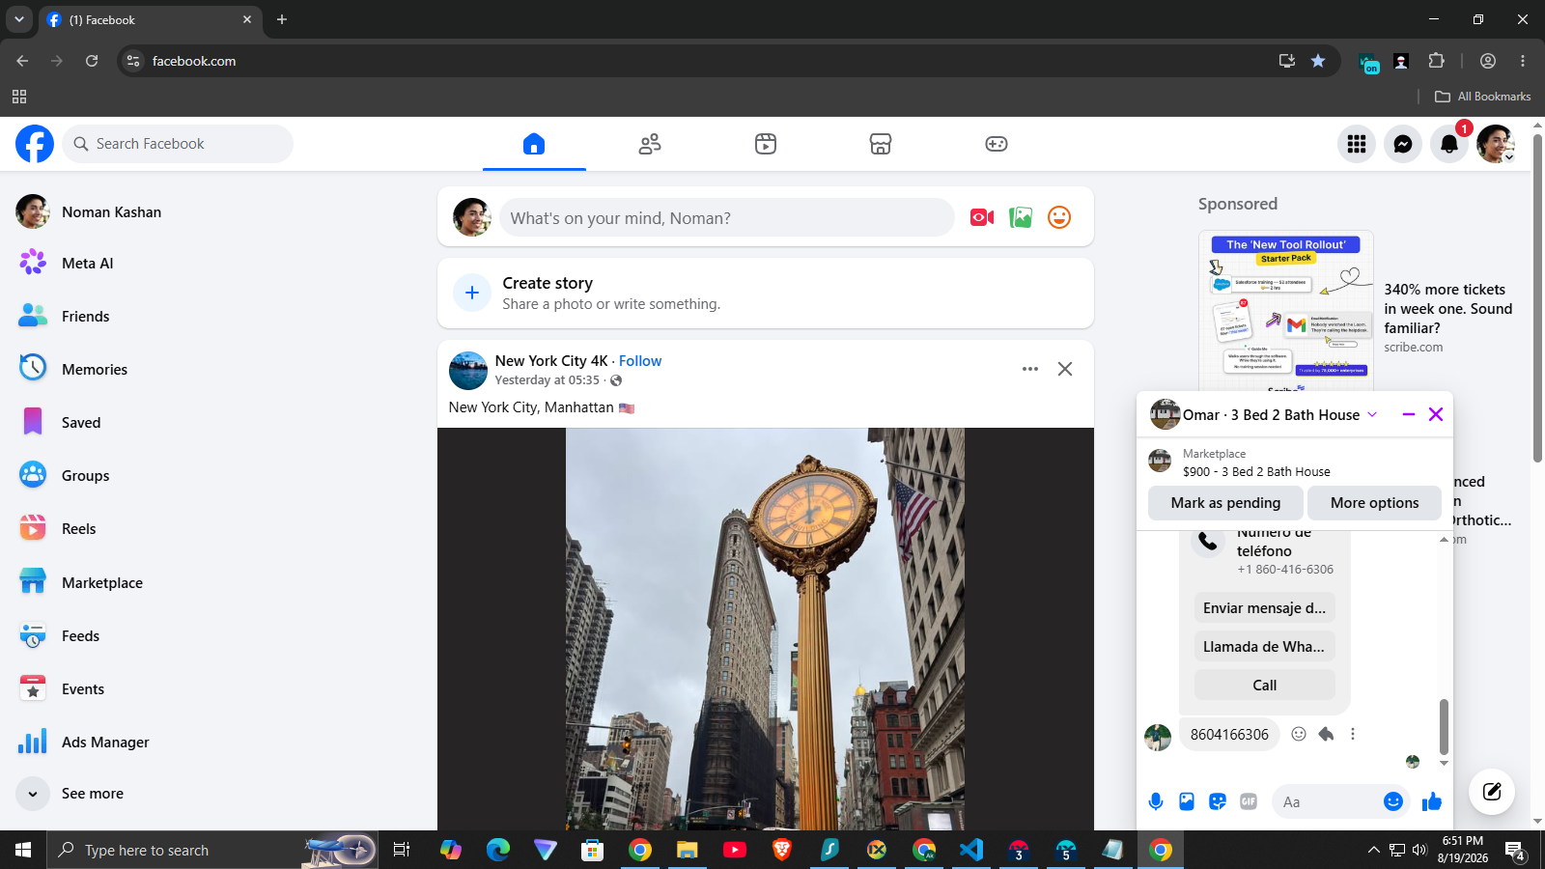Click Mark as pending button

click(x=1225, y=503)
